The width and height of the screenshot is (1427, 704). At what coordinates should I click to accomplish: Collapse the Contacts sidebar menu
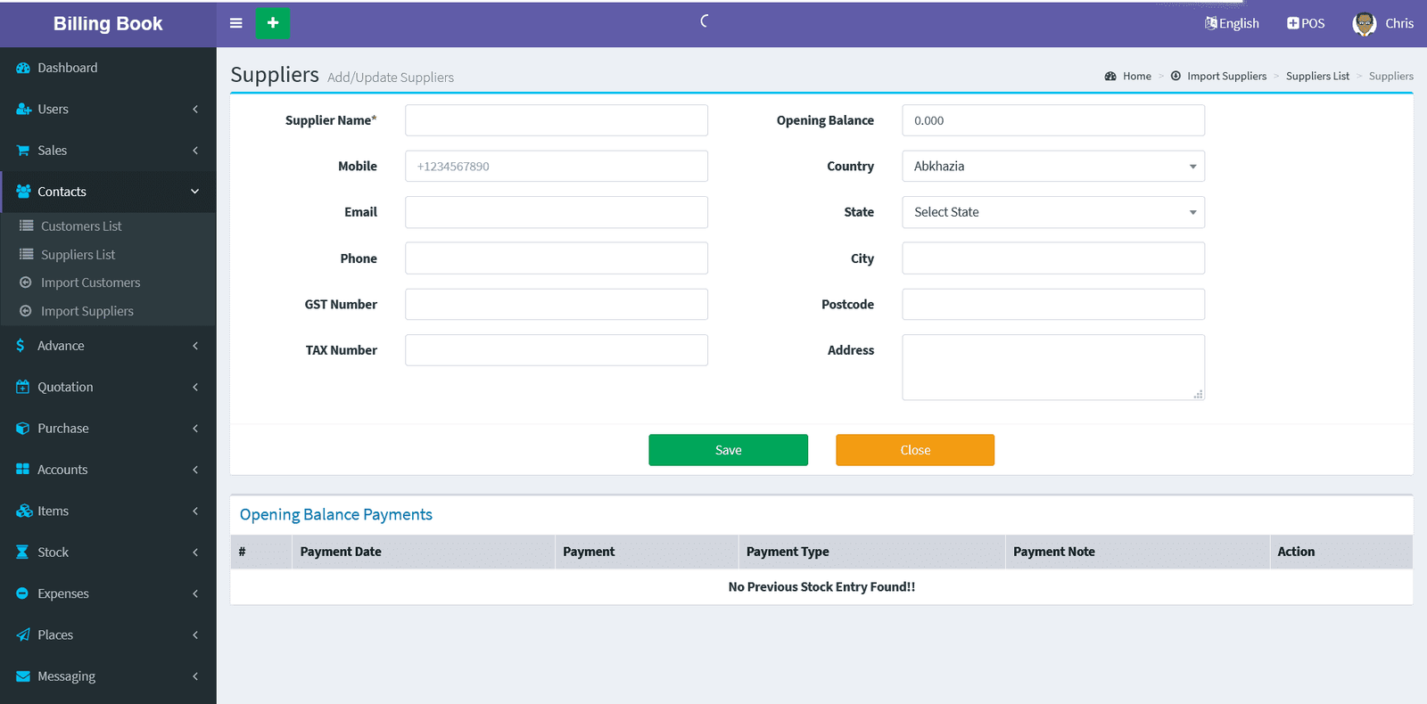click(x=107, y=192)
